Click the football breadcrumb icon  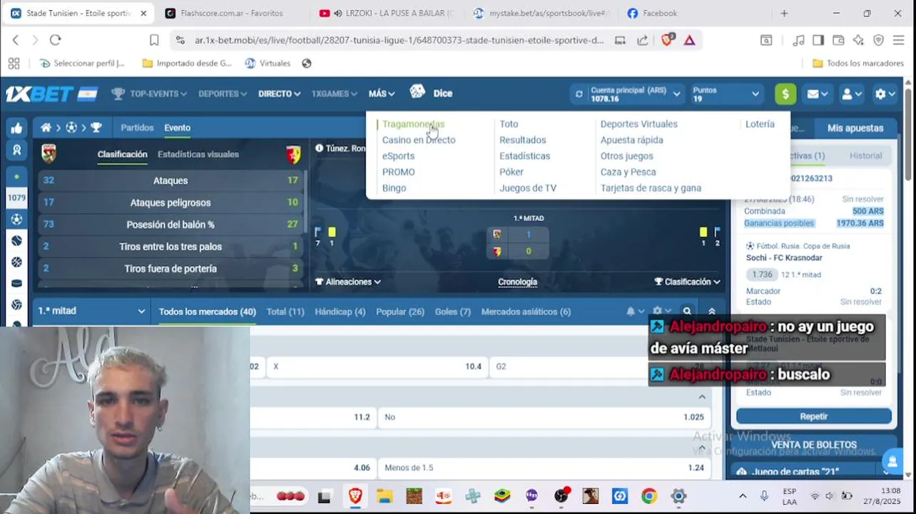point(71,128)
